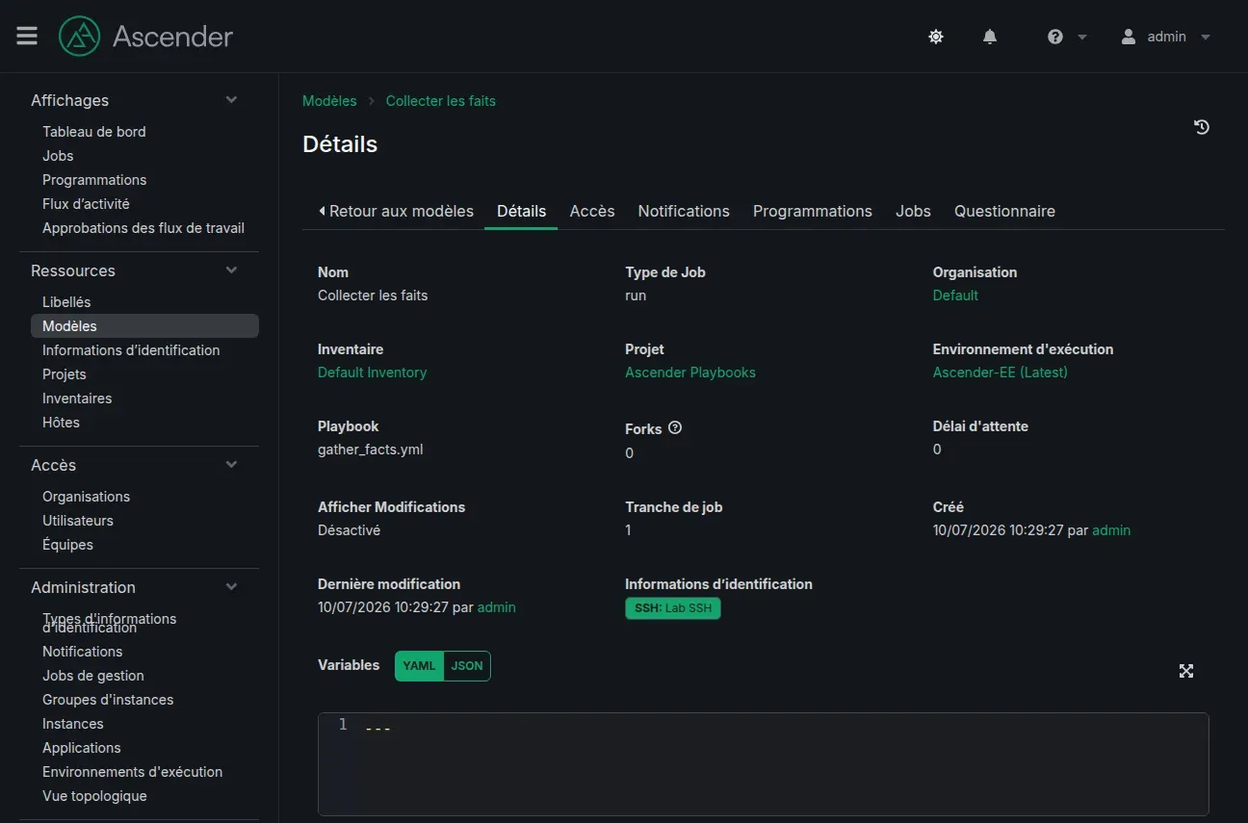1248x823 pixels.
Task: Click the SSH: Lab SSH credential chip
Action: coord(673,608)
